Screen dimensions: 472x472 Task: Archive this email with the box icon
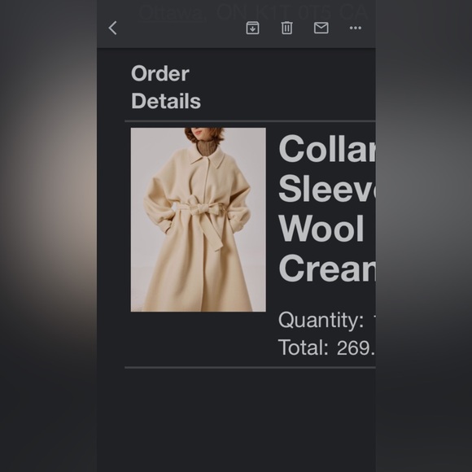pyautogui.click(x=252, y=28)
